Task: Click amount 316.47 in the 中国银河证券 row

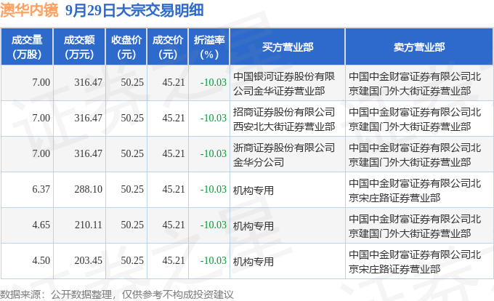Action: tap(88, 83)
